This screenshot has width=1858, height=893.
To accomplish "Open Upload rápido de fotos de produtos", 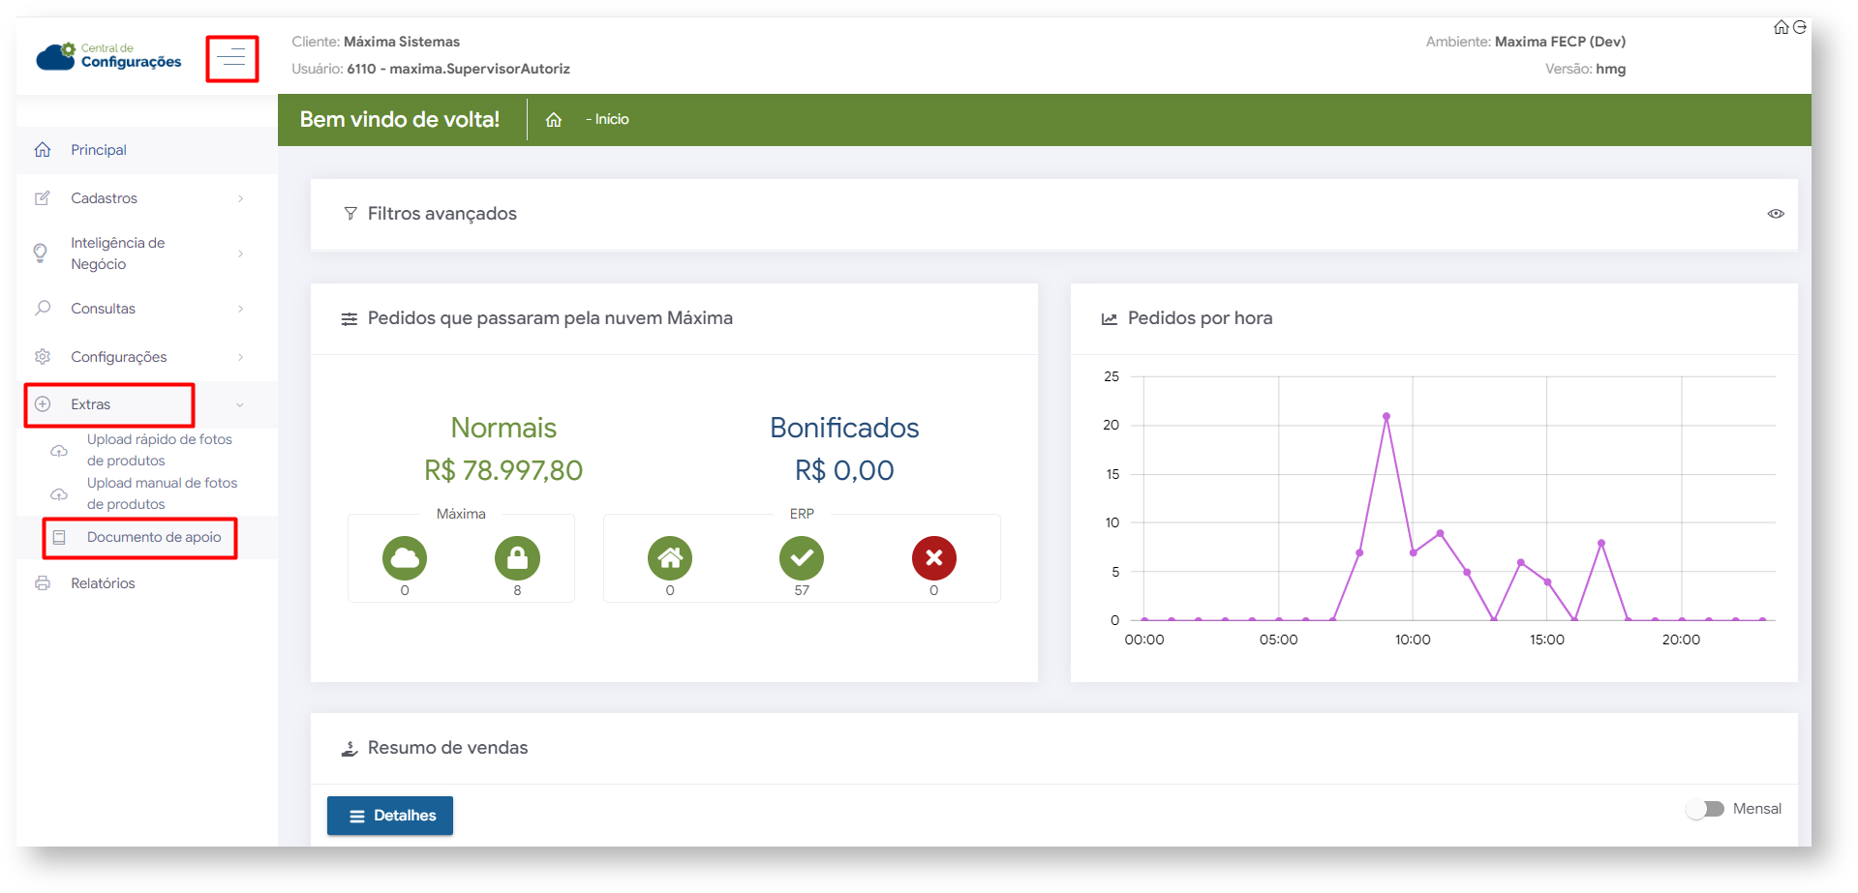I will [x=159, y=450].
